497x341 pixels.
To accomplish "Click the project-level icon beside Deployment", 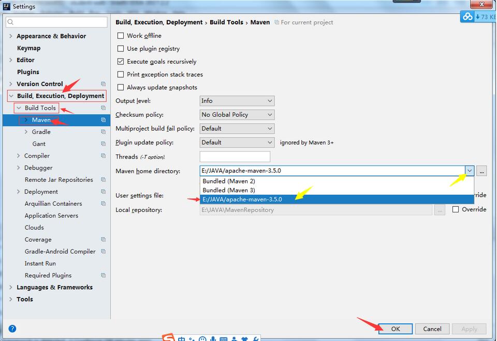I will (x=104, y=192).
